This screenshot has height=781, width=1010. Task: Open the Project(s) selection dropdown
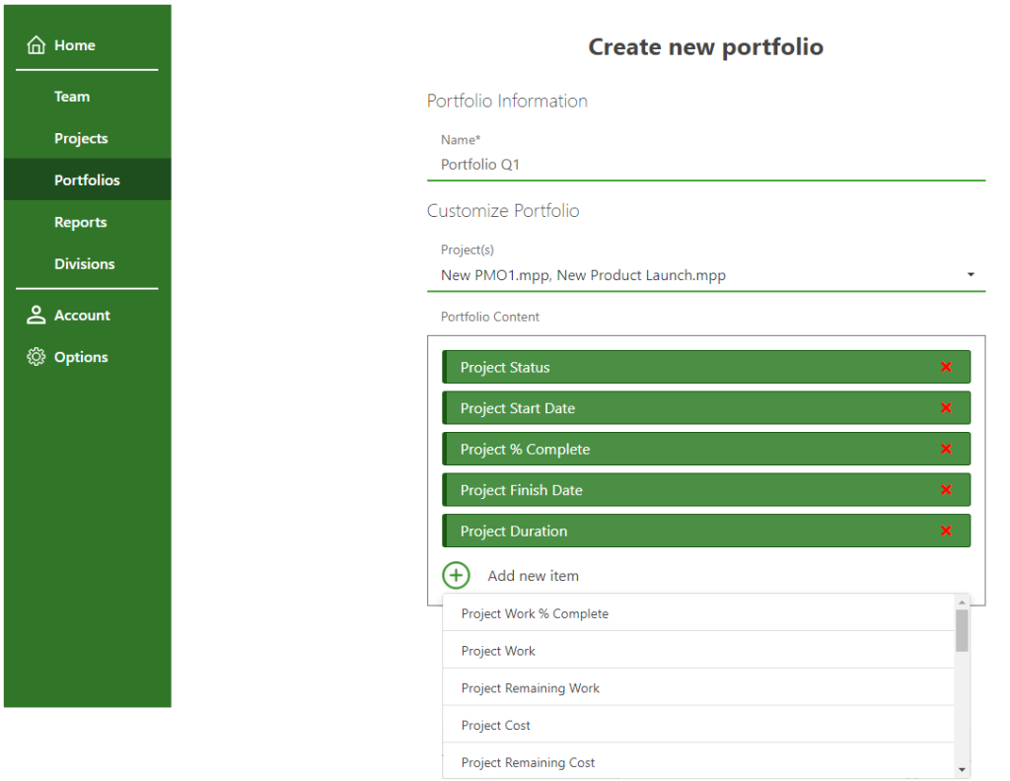pyautogui.click(x=970, y=274)
